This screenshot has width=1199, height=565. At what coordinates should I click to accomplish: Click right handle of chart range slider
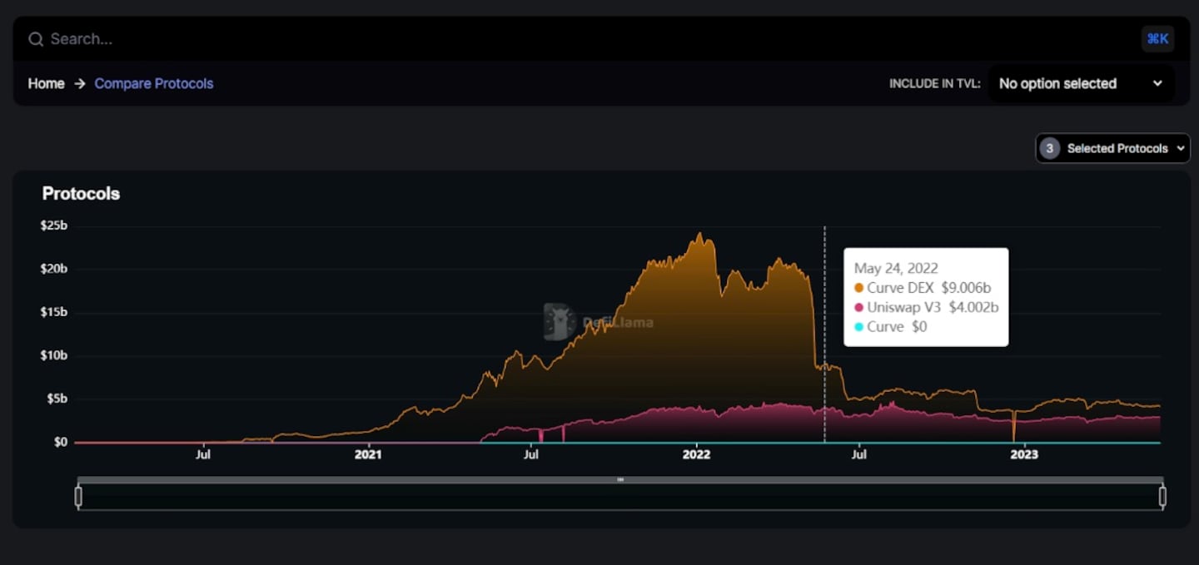[x=1162, y=497]
